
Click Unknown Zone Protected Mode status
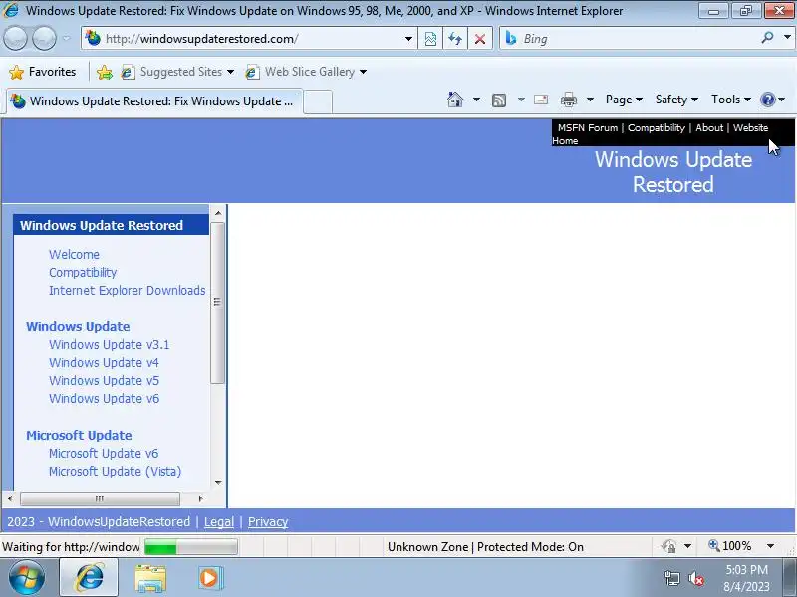[x=485, y=547]
